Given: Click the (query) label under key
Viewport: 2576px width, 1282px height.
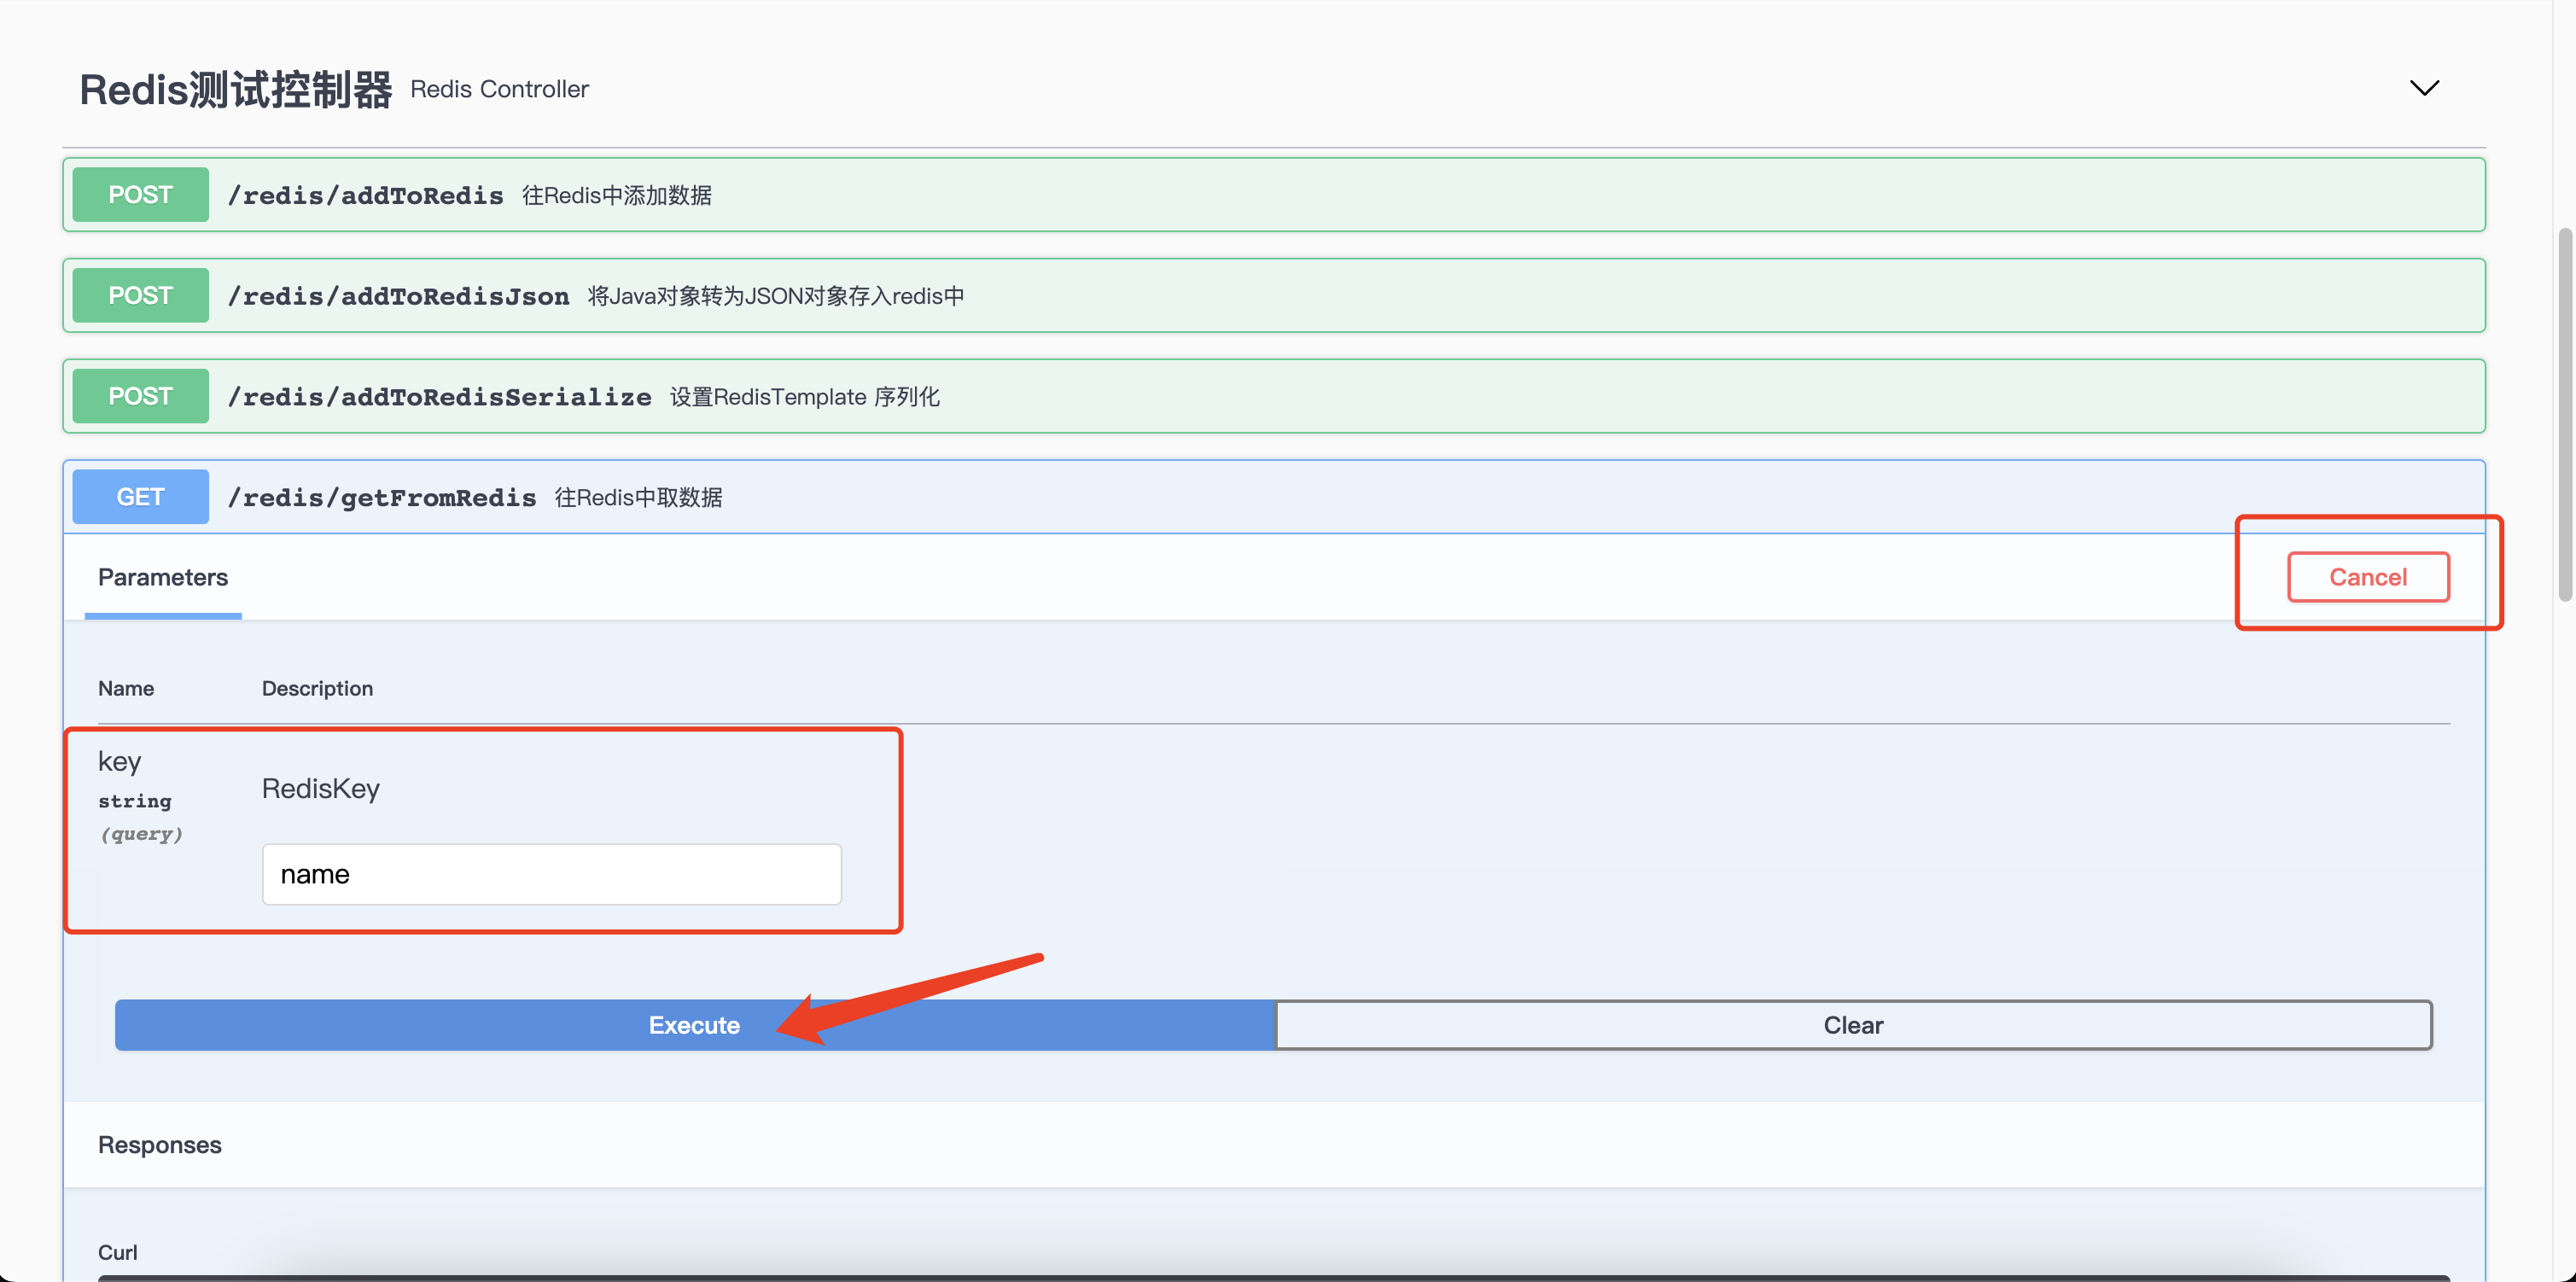Looking at the screenshot, I should 141,834.
